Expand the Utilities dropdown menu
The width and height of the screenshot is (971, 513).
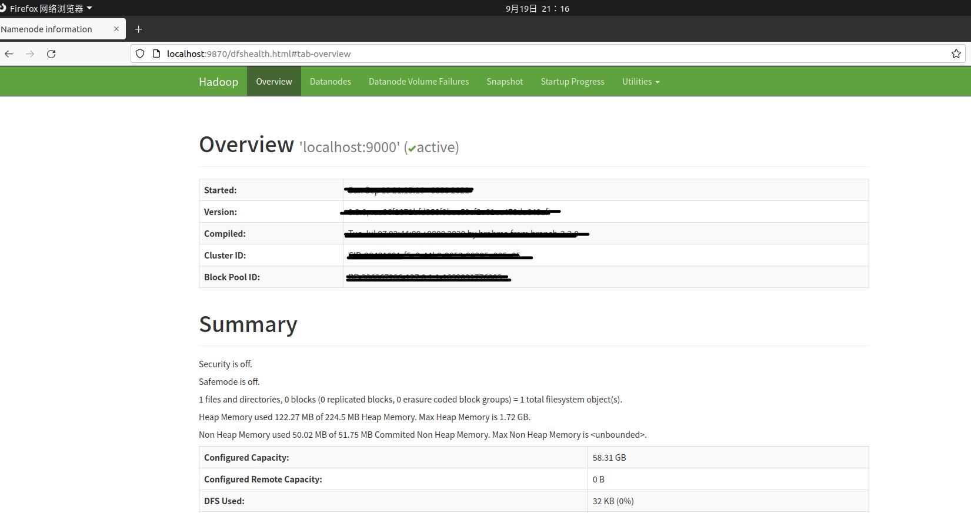(x=640, y=82)
